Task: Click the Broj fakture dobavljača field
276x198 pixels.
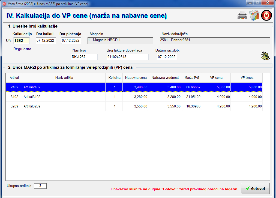Action: [127, 57]
